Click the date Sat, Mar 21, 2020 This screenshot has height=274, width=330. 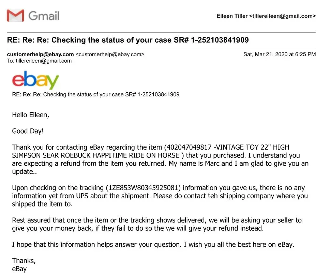(x=266, y=54)
